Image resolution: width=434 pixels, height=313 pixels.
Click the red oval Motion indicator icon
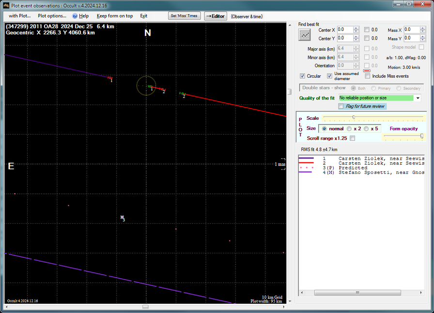pyautogui.click(x=367, y=71)
